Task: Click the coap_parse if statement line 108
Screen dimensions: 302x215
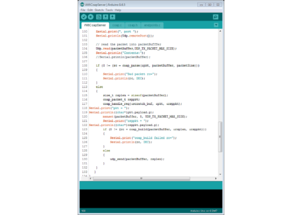Action: 148,66
